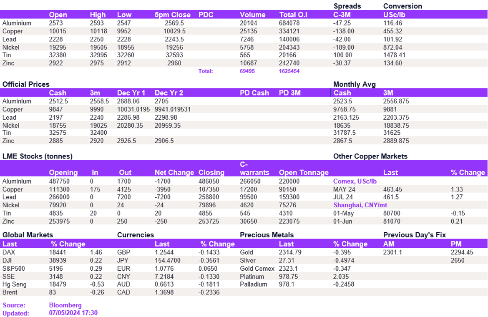Select EUR percent change 0.0650

point(208,269)
